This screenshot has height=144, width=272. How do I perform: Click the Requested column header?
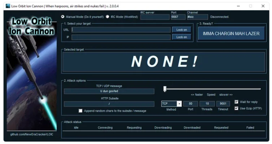click(221, 127)
